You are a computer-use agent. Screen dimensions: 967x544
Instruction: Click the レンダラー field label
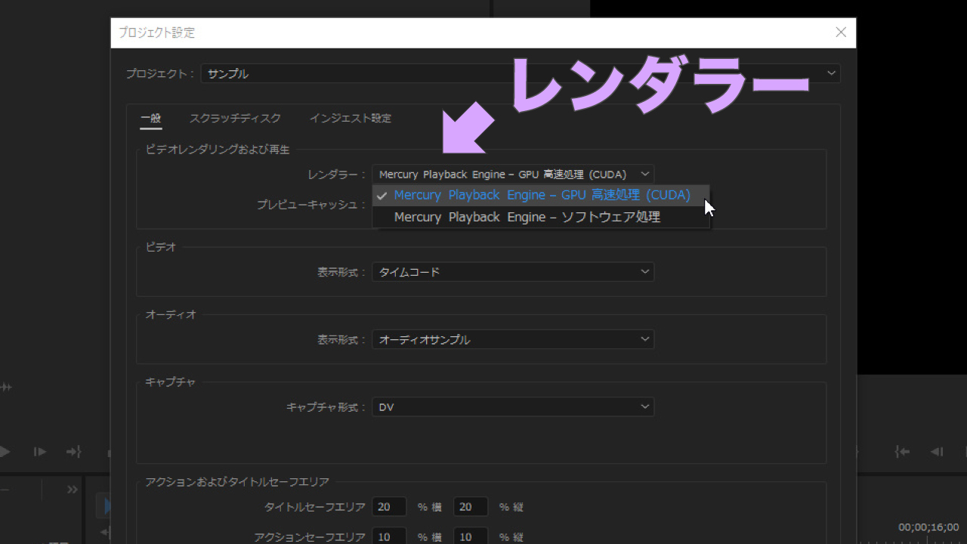(x=336, y=175)
